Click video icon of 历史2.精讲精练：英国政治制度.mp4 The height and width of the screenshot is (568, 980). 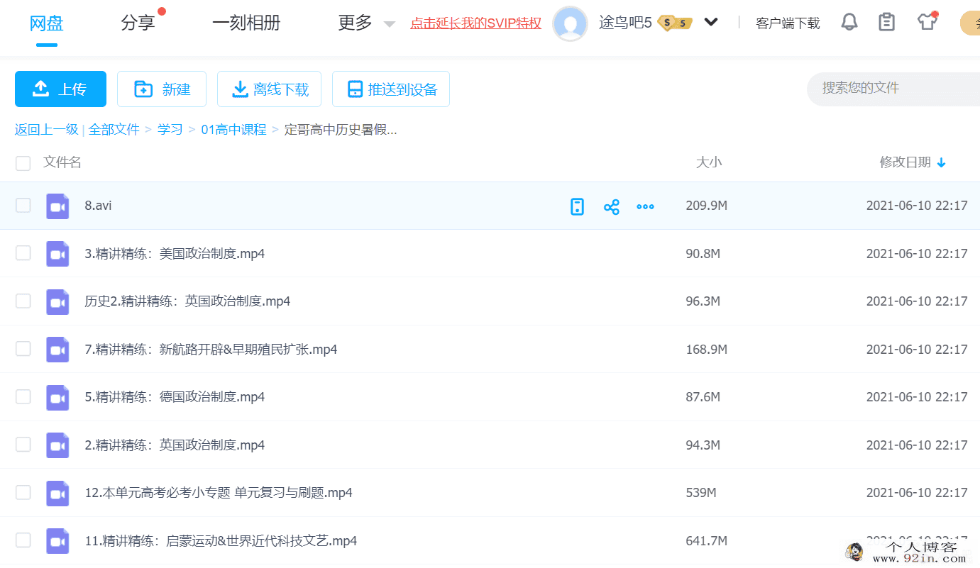click(x=57, y=302)
